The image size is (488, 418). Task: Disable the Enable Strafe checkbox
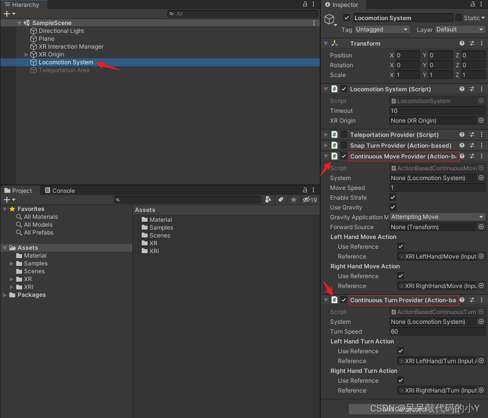pos(393,198)
